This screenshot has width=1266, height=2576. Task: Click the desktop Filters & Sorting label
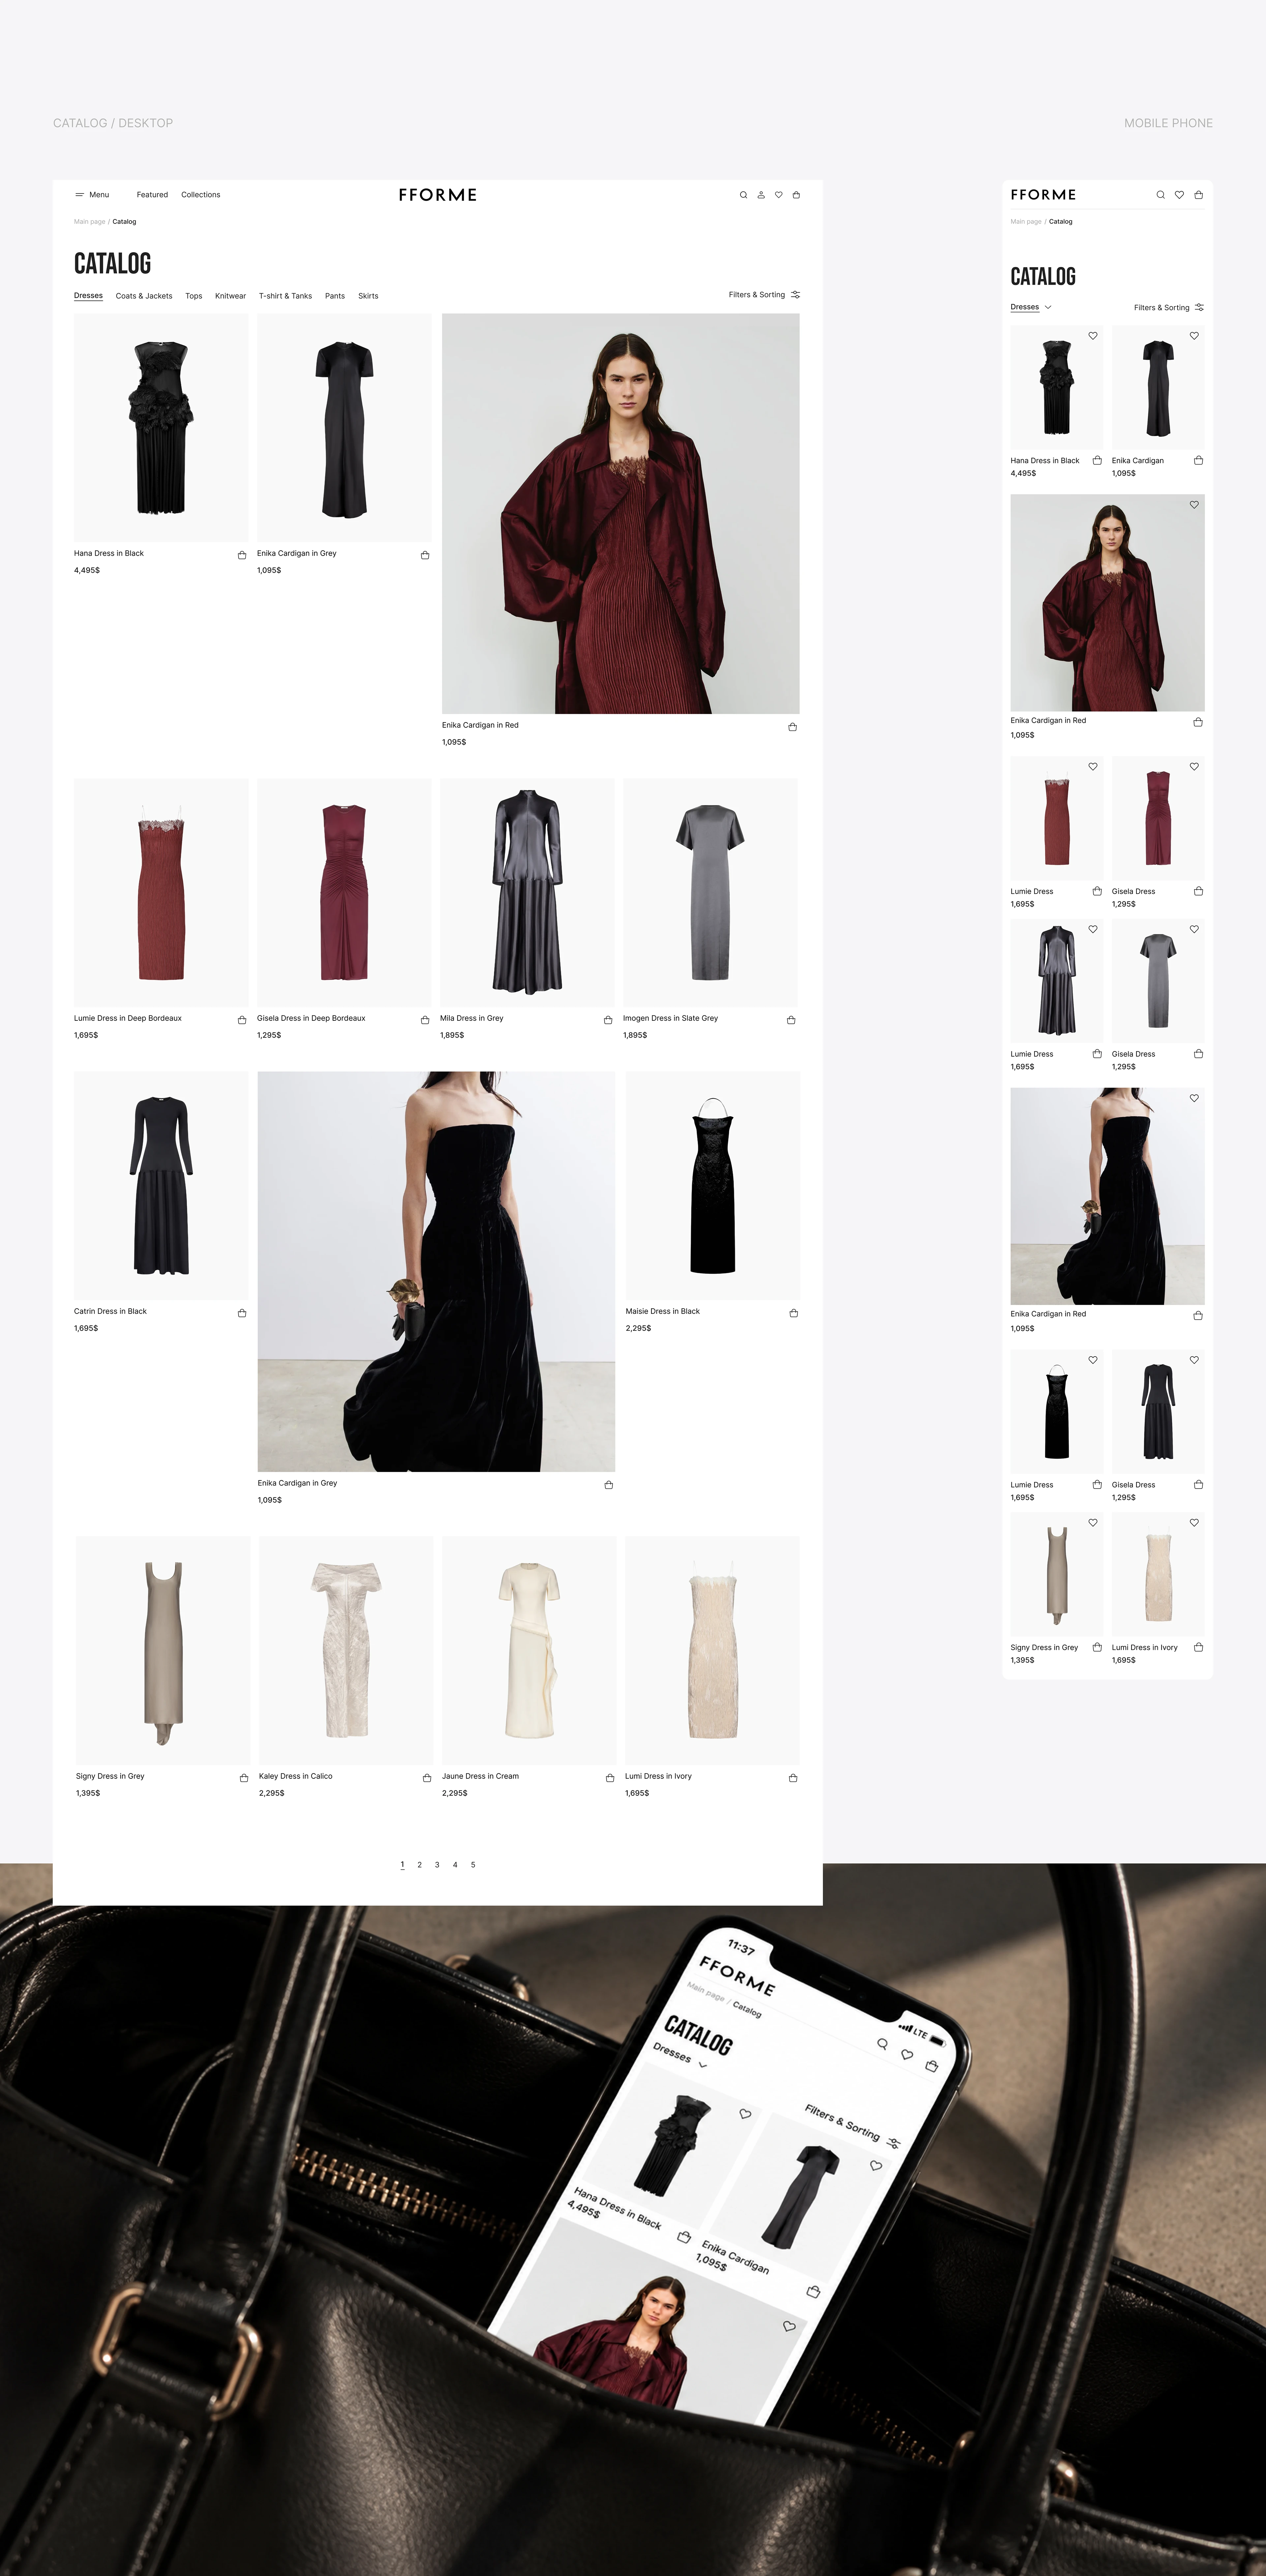[757, 295]
